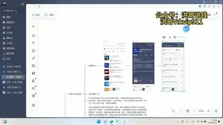Viewport: 223px width, 125px height.
Task: Select the pen drawing tool
Action: [33, 81]
